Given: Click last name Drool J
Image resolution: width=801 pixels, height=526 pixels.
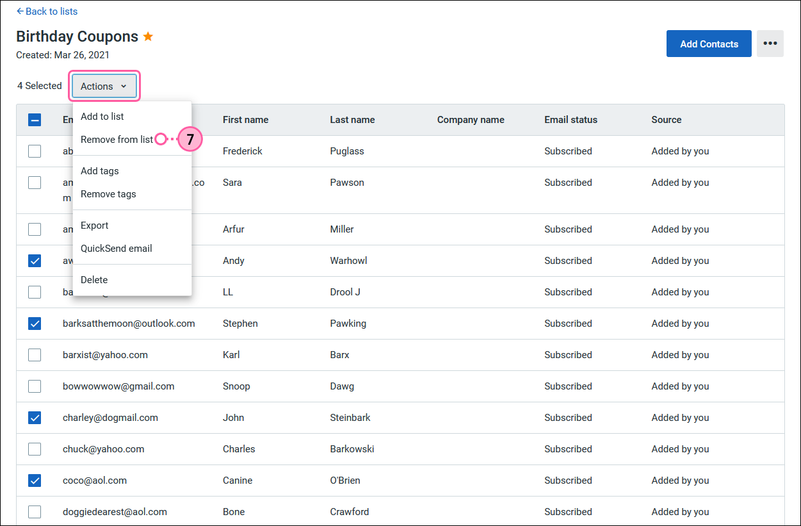Looking at the screenshot, I should 345,292.
